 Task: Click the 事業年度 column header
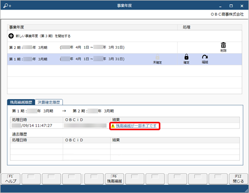pyautogui.click(x=92, y=27)
